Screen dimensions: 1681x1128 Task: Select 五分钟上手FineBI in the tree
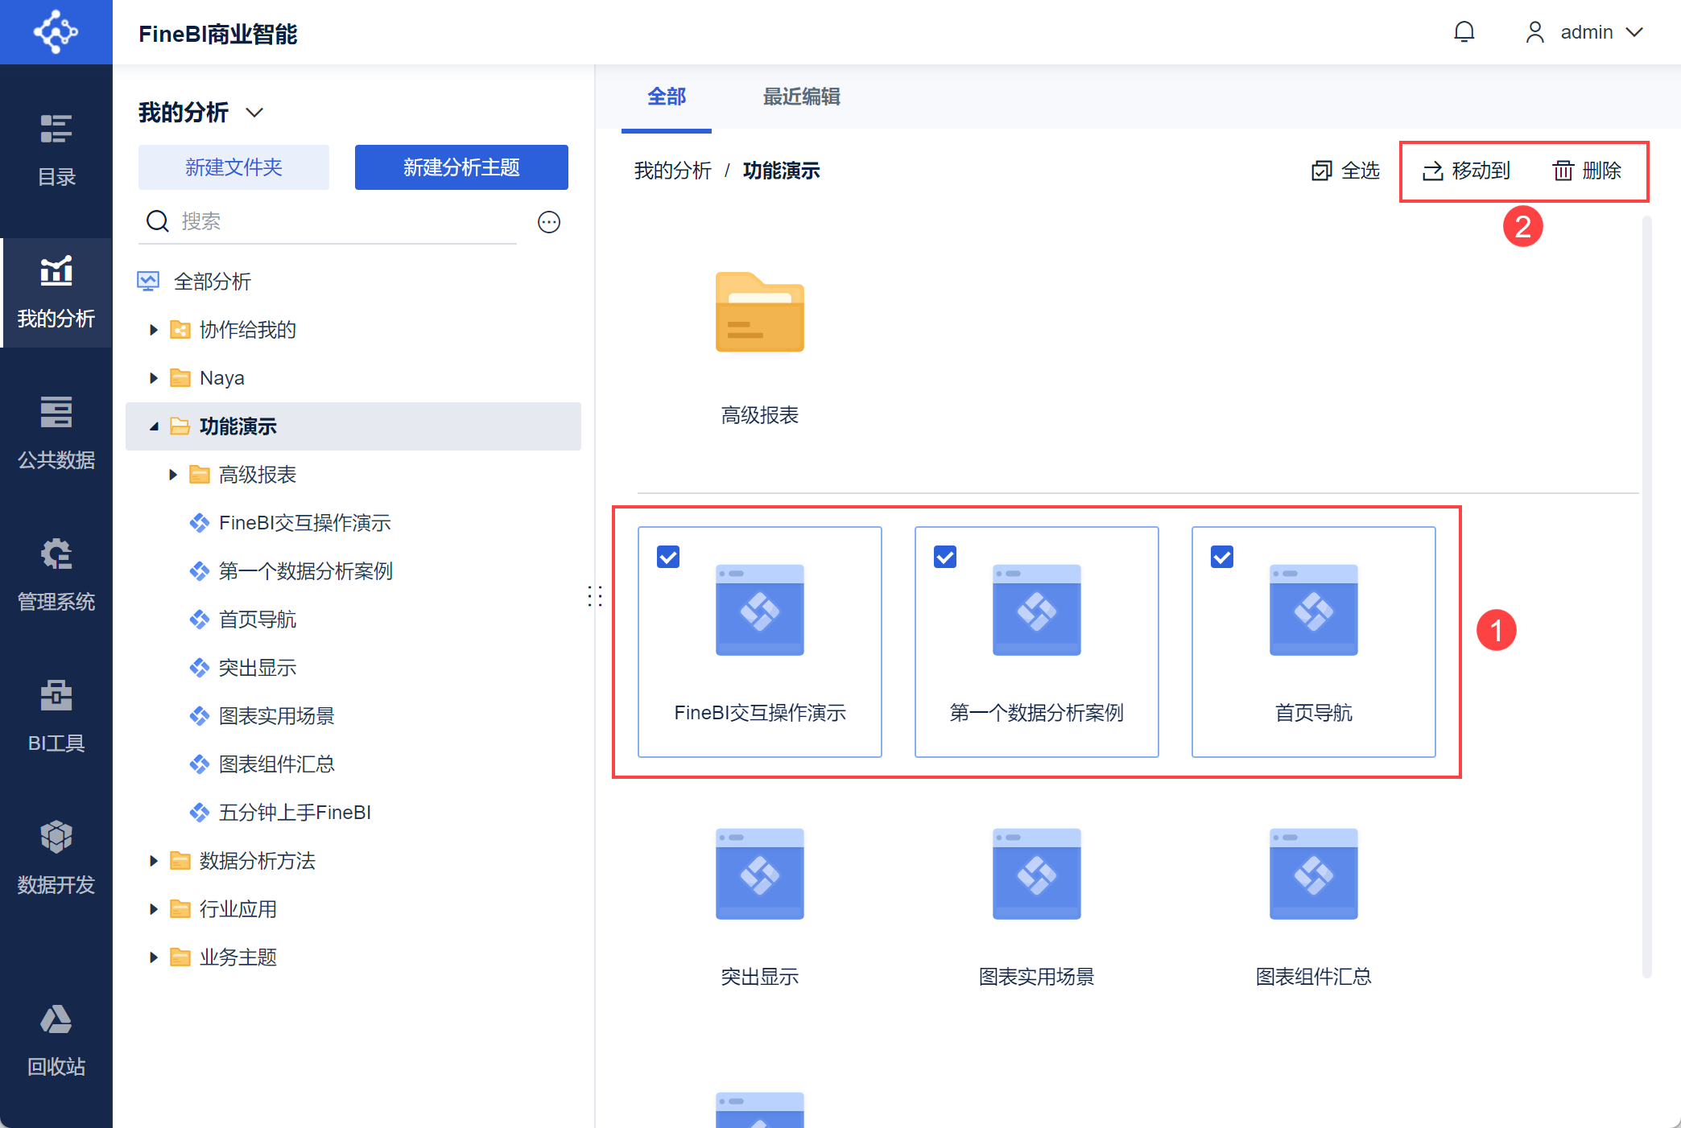point(295,813)
